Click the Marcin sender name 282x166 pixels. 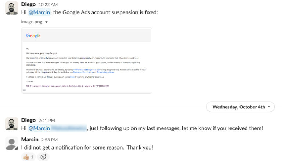(30, 140)
